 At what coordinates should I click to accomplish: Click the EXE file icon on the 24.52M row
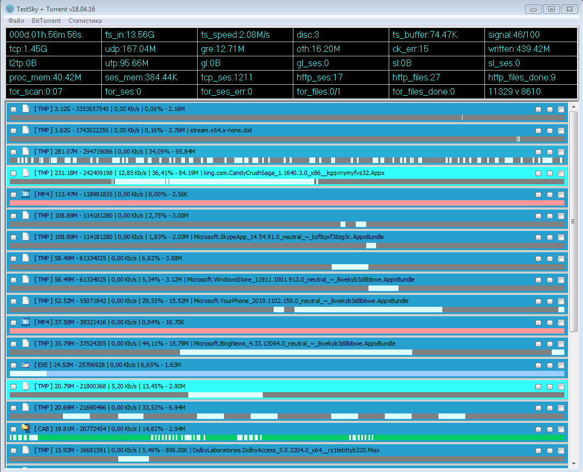[x=25, y=365]
